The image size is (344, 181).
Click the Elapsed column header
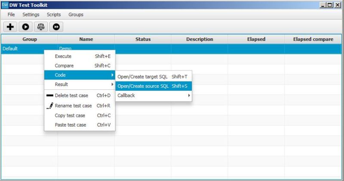click(256, 39)
